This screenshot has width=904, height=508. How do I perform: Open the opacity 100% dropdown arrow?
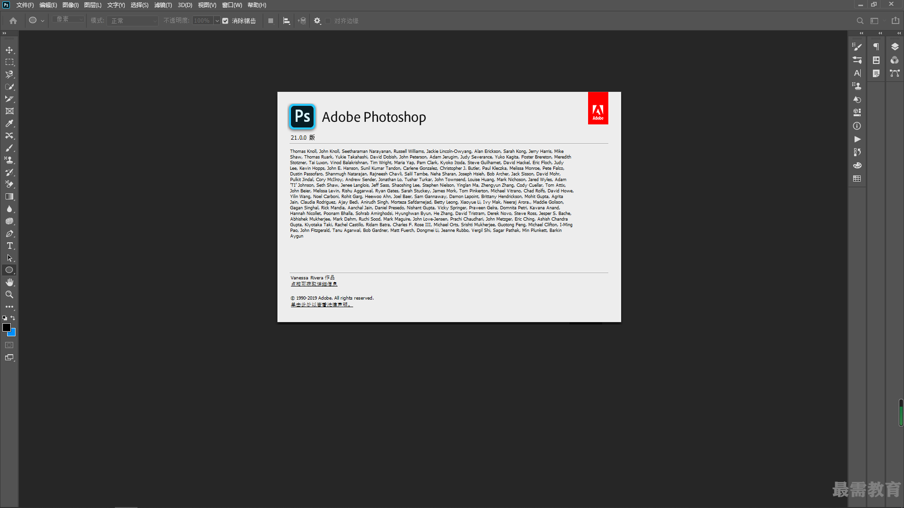(x=217, y=21)
